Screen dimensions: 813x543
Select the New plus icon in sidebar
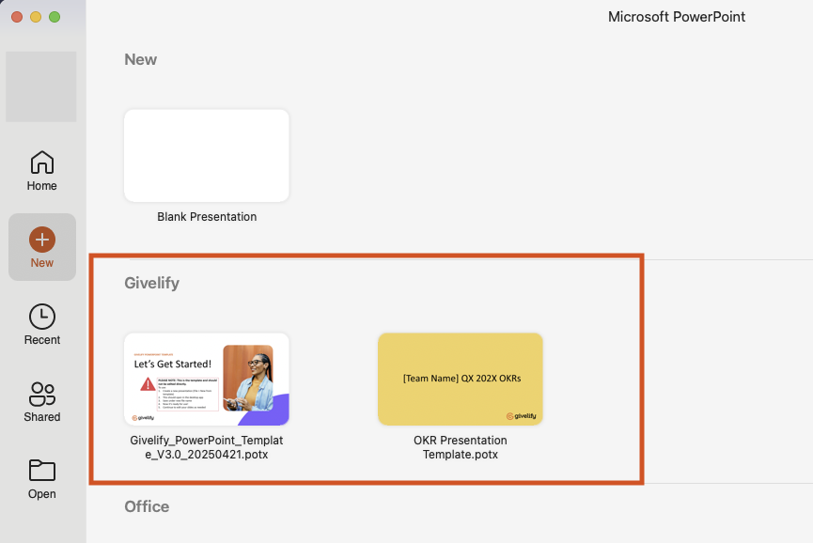pyautogui.click(x=42, y=240)
